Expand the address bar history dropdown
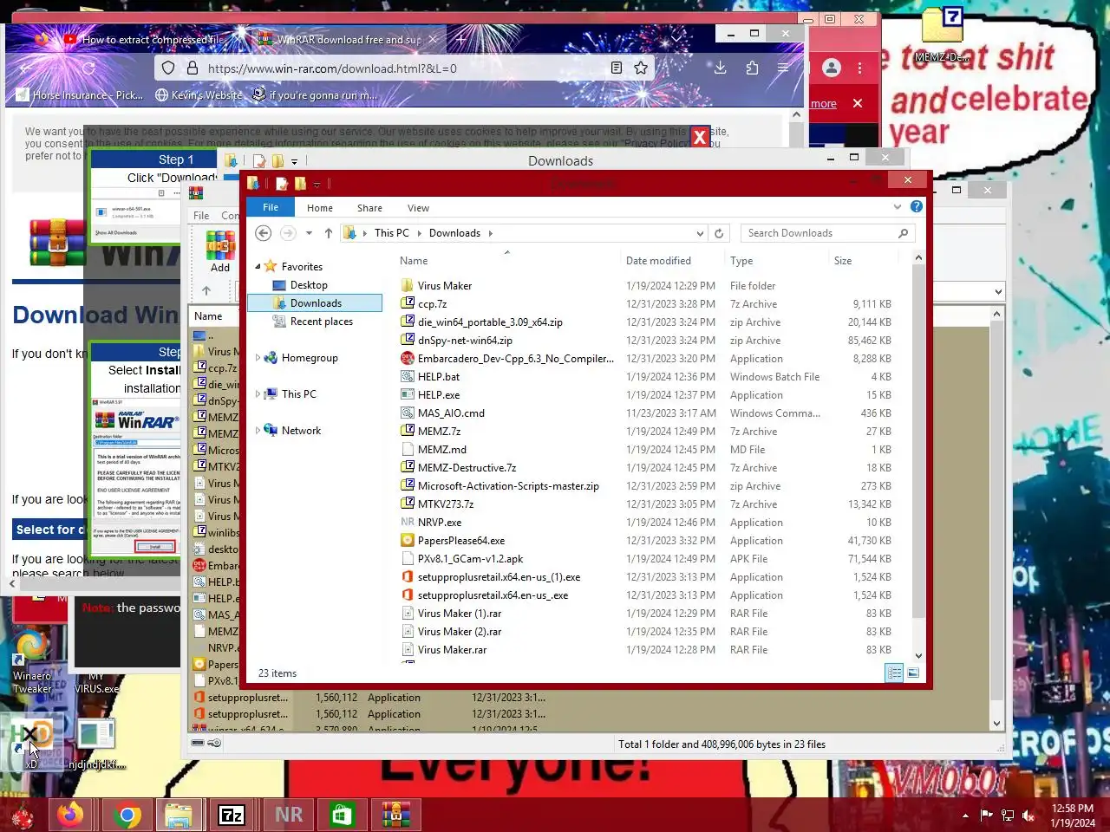The width and height of the screenshot is (1110, 832). tap(700, 233)
